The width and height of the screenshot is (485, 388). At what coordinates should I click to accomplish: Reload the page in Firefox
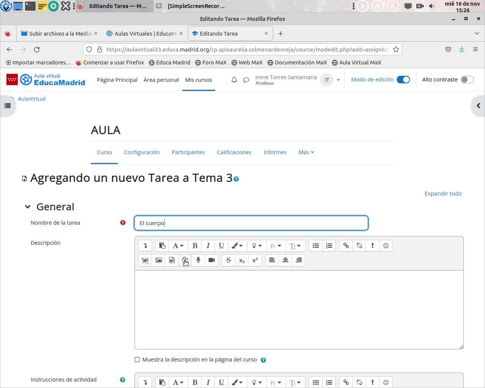pyautogui.click(x=37, y=49)
